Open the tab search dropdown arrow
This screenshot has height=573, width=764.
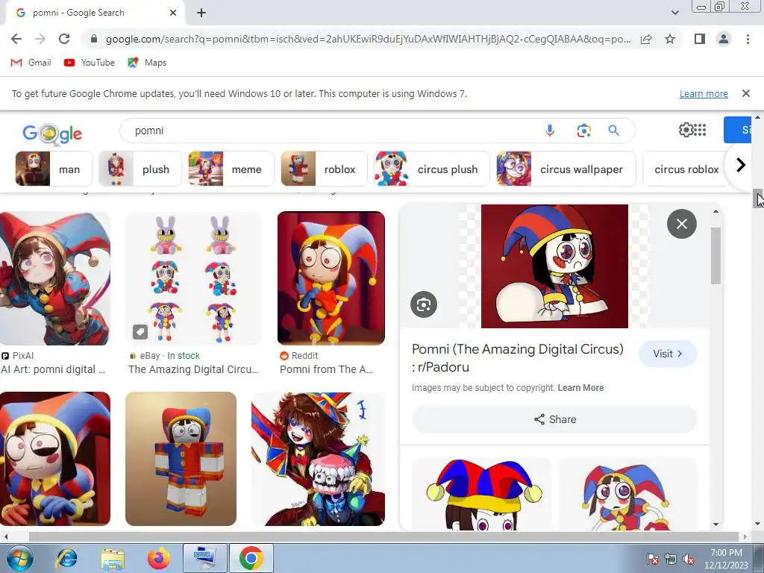(674, 13)
